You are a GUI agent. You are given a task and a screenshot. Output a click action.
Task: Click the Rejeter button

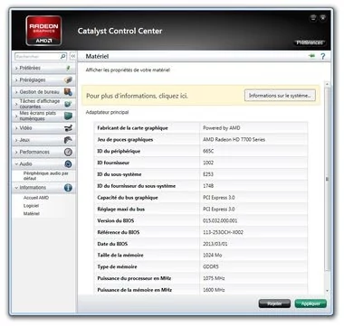[x=274, y=303]
